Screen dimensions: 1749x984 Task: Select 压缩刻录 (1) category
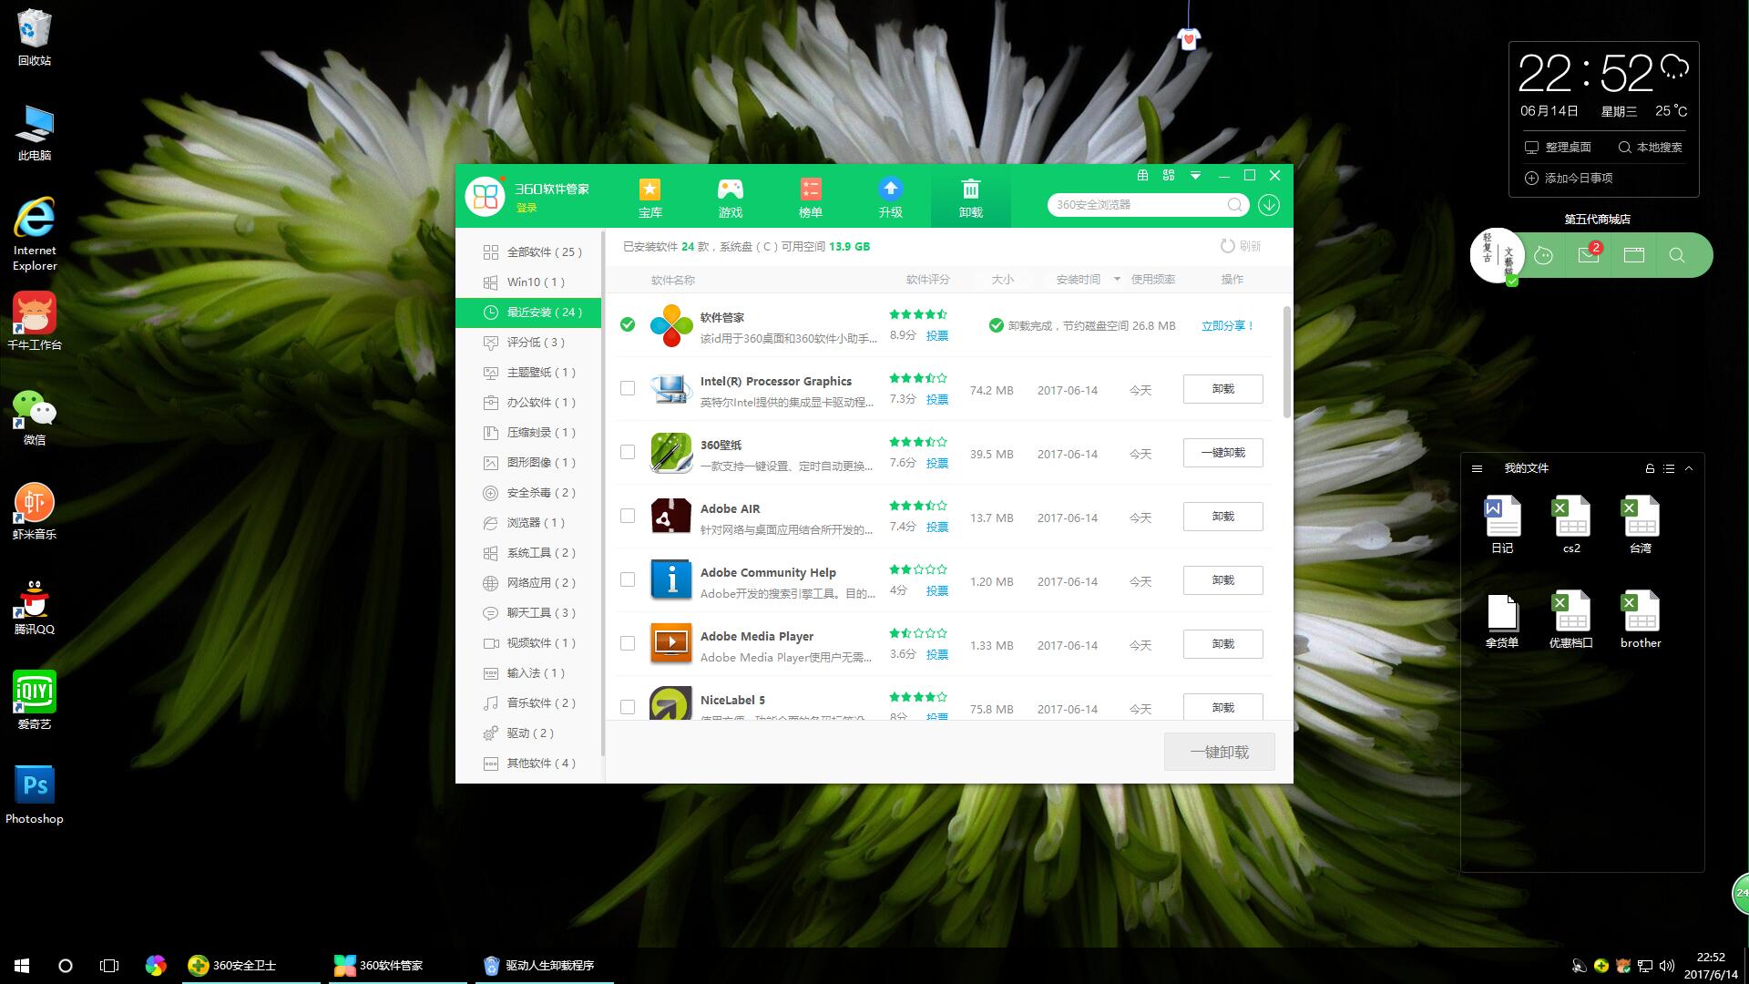pyautogui.click(x=529, y=432)
